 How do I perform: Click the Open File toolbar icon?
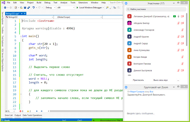21,7
